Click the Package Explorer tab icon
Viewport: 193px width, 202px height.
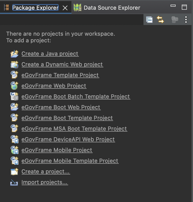tap(6, 7)
